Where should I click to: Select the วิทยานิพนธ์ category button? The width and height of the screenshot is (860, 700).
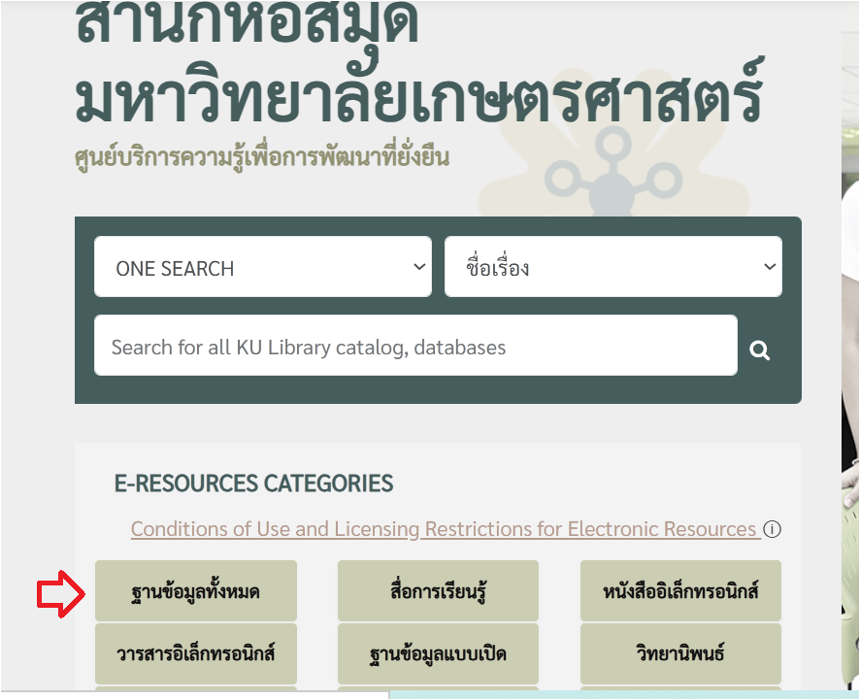680,653
